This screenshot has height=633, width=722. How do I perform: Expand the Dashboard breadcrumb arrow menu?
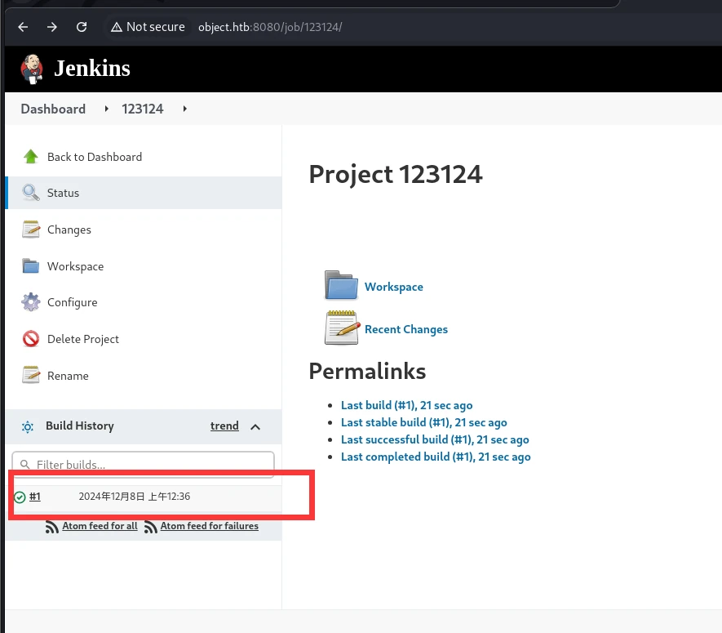106,109
